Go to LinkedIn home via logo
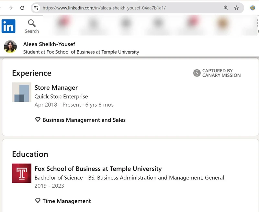The height and width of the screenshot is (212, 259). pos(8,26)
